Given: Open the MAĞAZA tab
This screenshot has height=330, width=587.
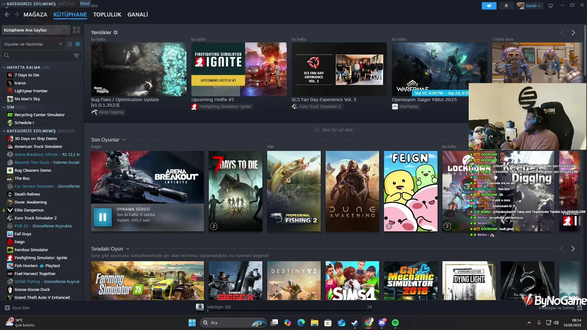Looking at the screenshot, I should point(35,15).
